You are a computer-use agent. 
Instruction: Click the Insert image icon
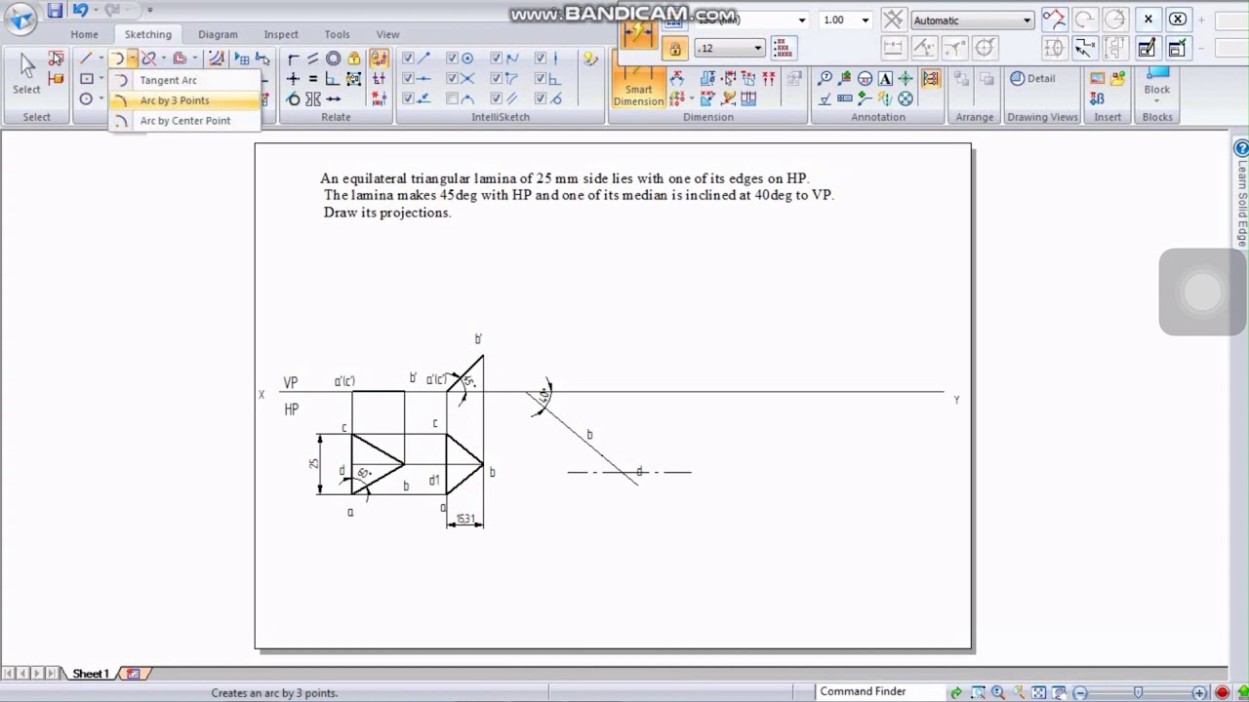pyautogui.click(x=1098, y=78)
